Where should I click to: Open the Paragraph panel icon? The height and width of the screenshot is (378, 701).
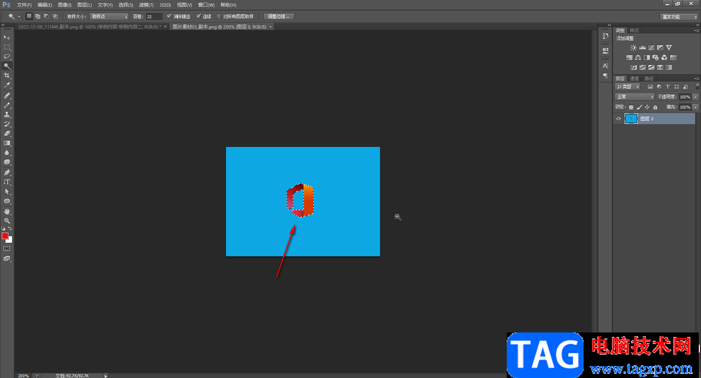pos(605,76)
